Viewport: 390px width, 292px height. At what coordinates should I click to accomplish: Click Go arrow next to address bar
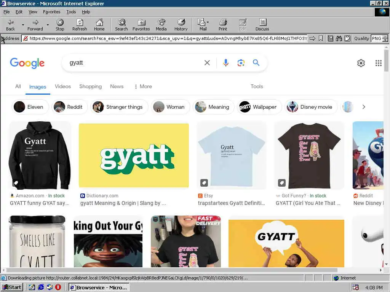point(312,38)
